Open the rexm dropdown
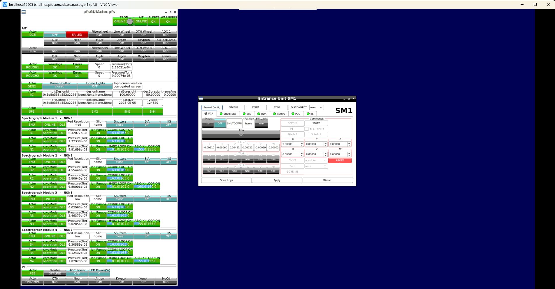 (x=317, y=107)
